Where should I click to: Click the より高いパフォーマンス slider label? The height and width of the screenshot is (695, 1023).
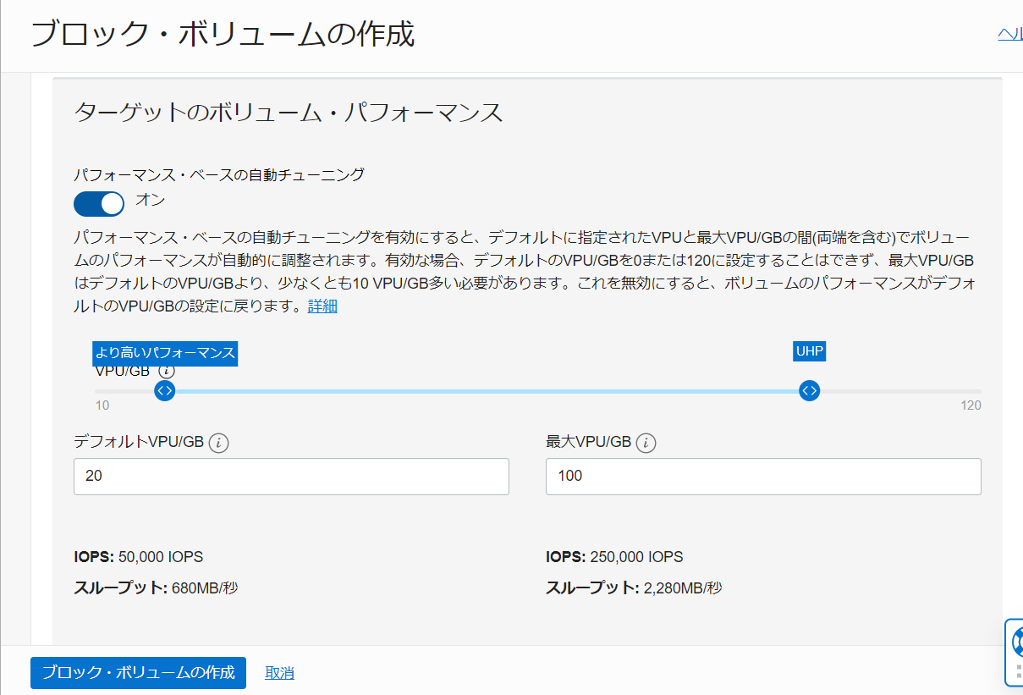[x=165, y=353]
